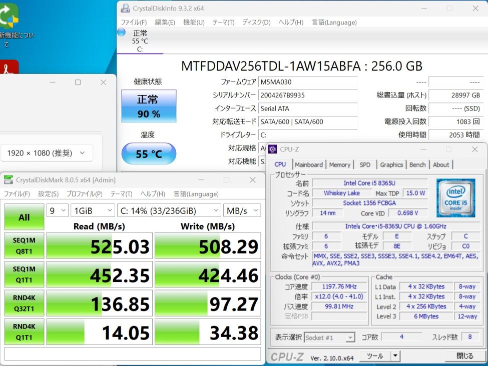Image resolution: width=488 pixels, height=366 pixels.
Task: Click the serial number field 2004267B9935
Action: 307,95
